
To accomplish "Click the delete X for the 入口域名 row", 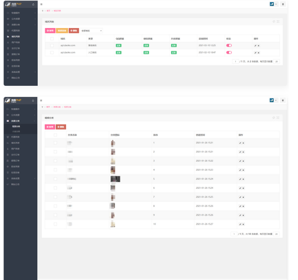I will 258,52.
